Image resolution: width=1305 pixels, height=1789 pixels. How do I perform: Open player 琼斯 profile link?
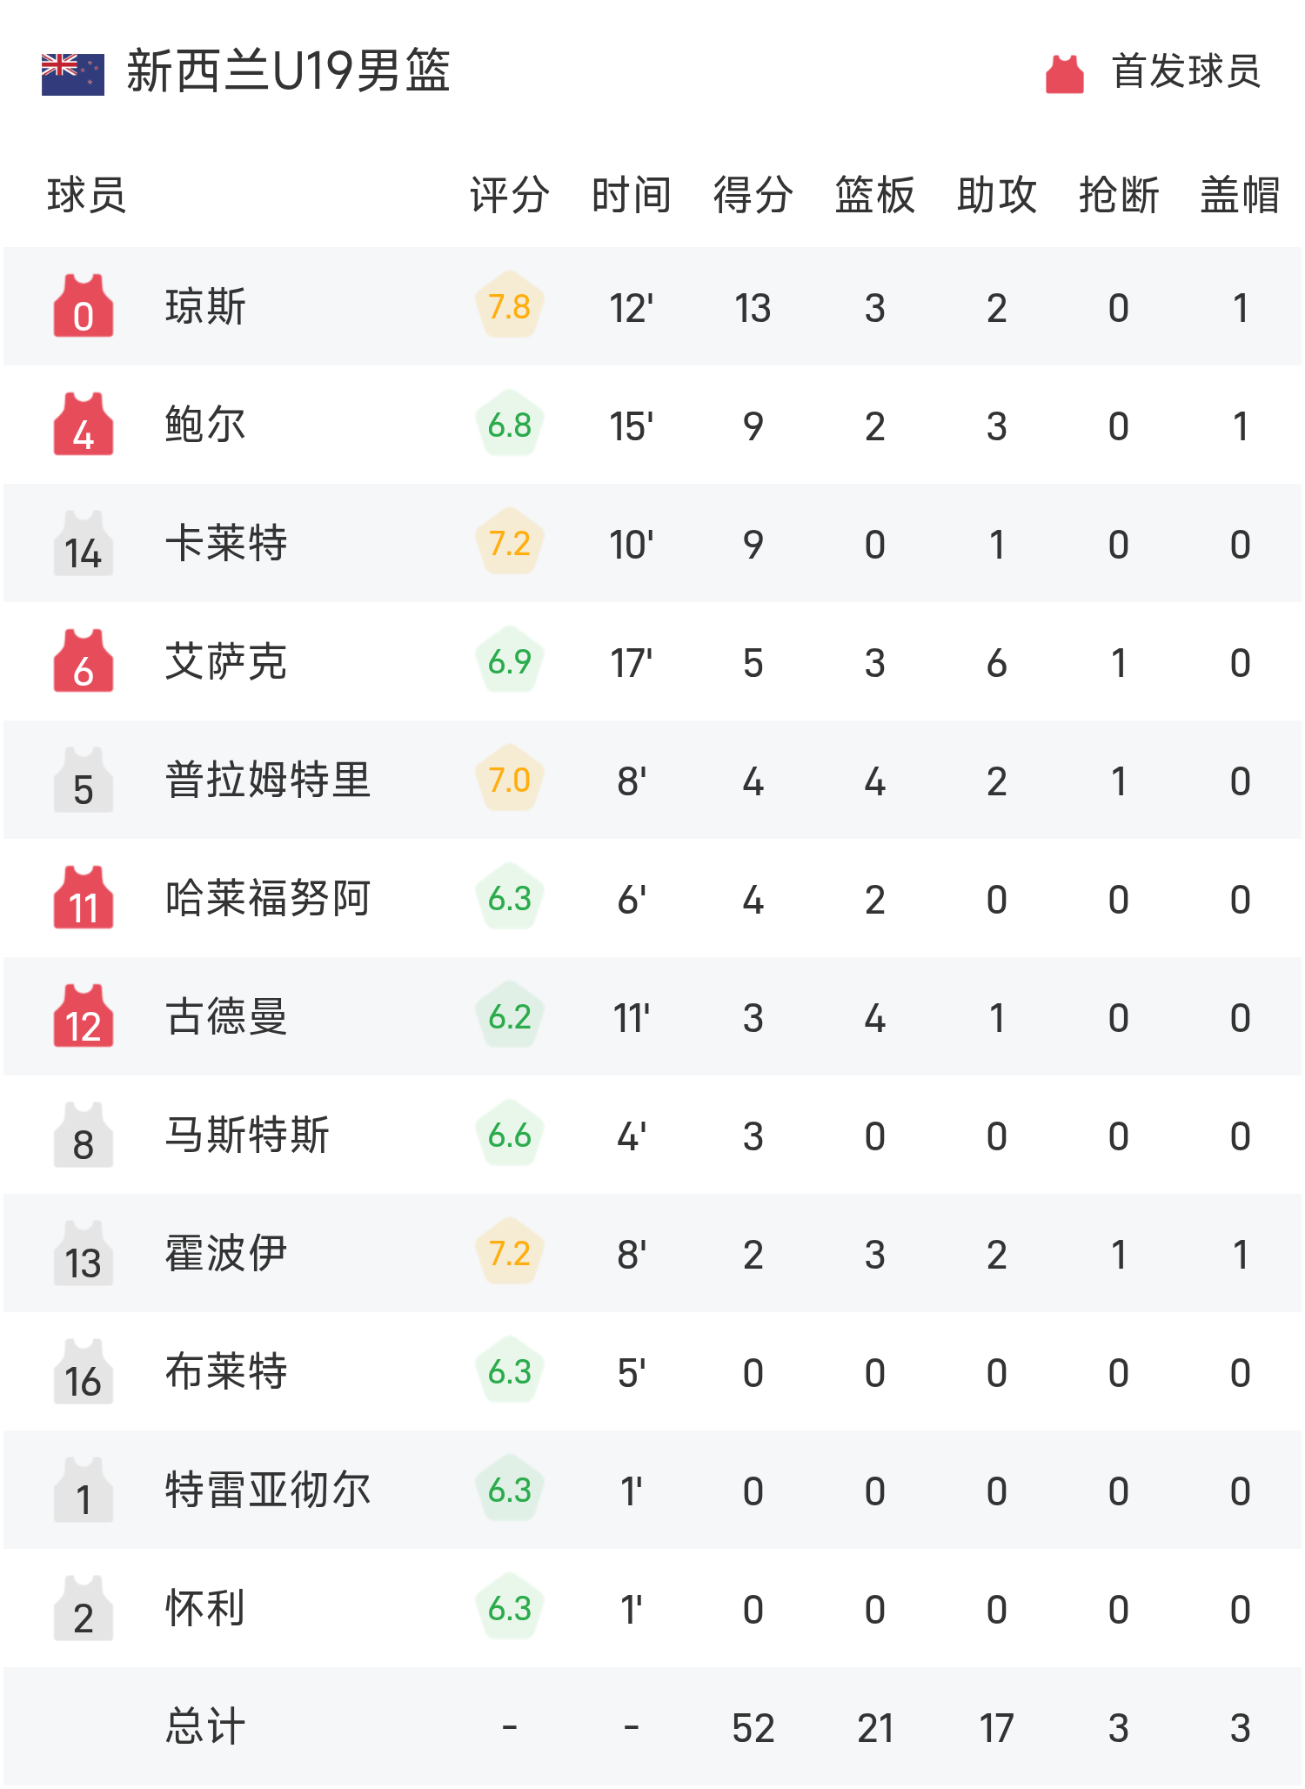[205, 306]
